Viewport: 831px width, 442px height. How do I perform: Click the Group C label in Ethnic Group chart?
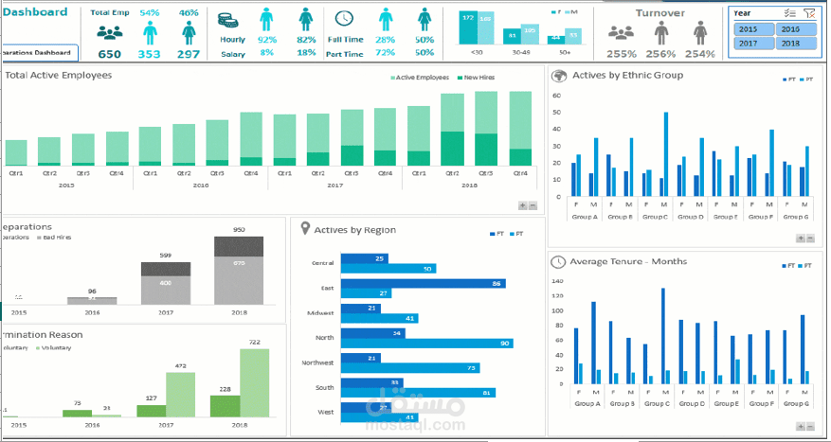click(655, 217)
